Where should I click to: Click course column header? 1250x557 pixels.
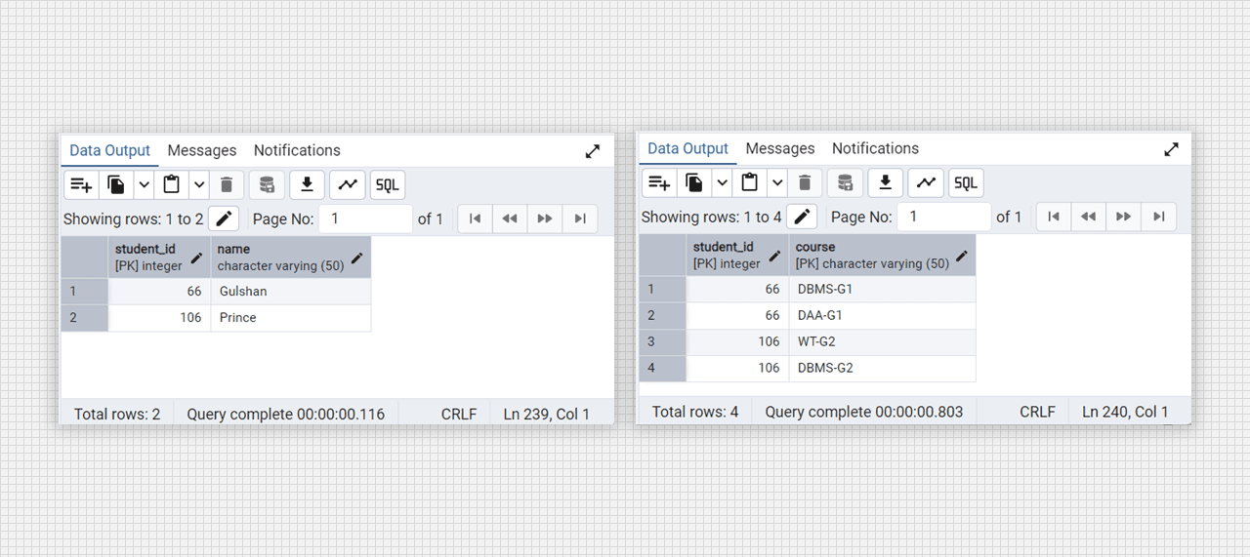[x=882, y=256]
